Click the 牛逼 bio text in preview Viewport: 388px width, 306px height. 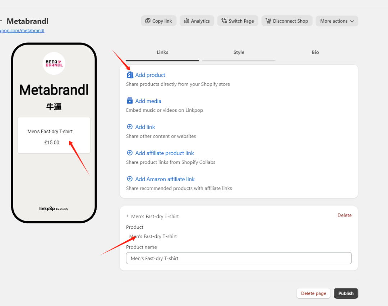click(54, 107)
